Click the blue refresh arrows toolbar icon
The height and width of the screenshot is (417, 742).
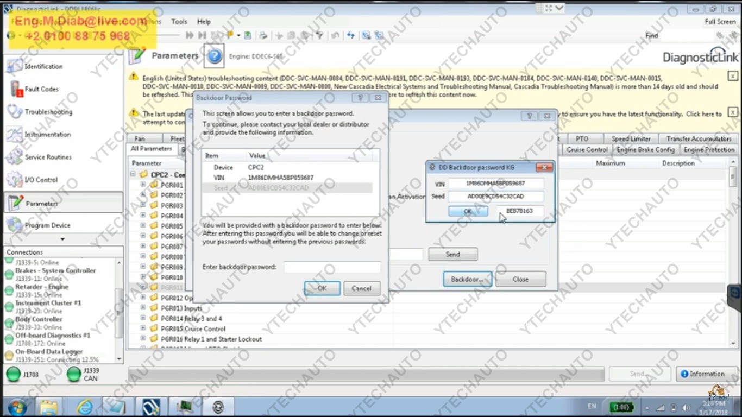pos(351,35)
